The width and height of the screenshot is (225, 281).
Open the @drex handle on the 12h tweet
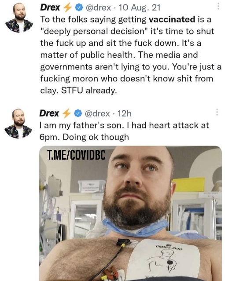pos(97,113)
